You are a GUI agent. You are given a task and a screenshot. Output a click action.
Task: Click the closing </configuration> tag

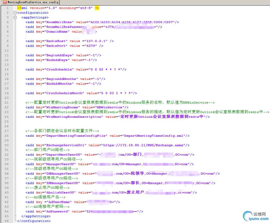point(34,221)
